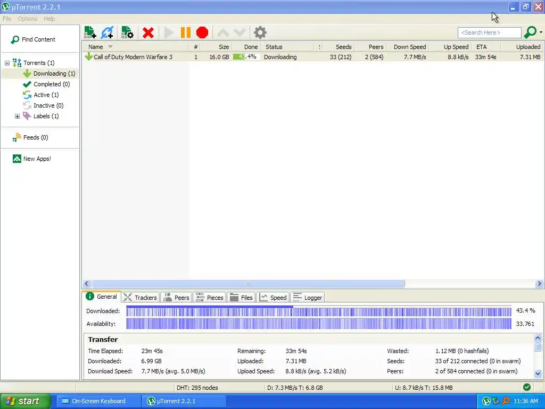Image resolution: width=545 pixels, height=409 pixels.
Task: Click Find Content in the sidebar
Action: pyautogui.click(x=34, y=39)
